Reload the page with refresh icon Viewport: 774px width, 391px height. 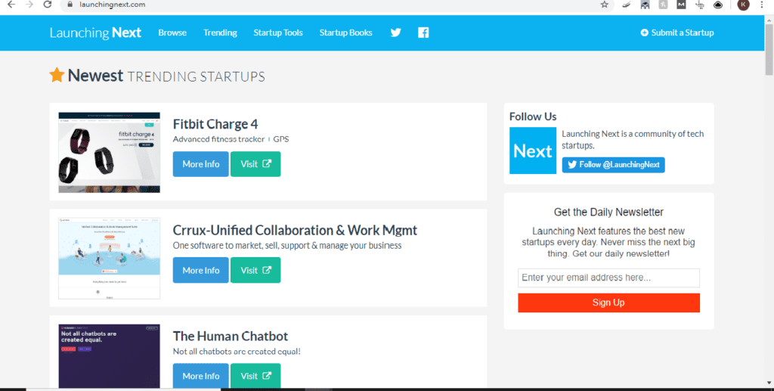[48, 5]
